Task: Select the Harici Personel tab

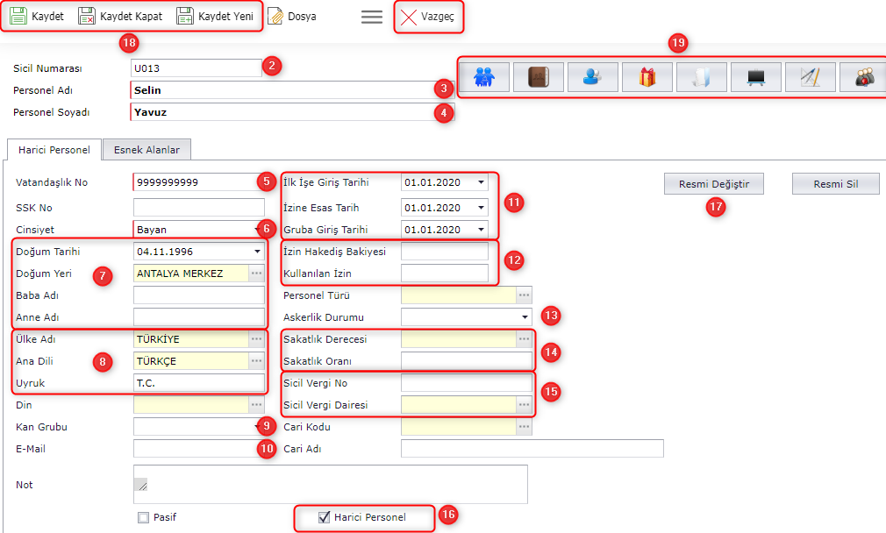Action: coord(54,150)
